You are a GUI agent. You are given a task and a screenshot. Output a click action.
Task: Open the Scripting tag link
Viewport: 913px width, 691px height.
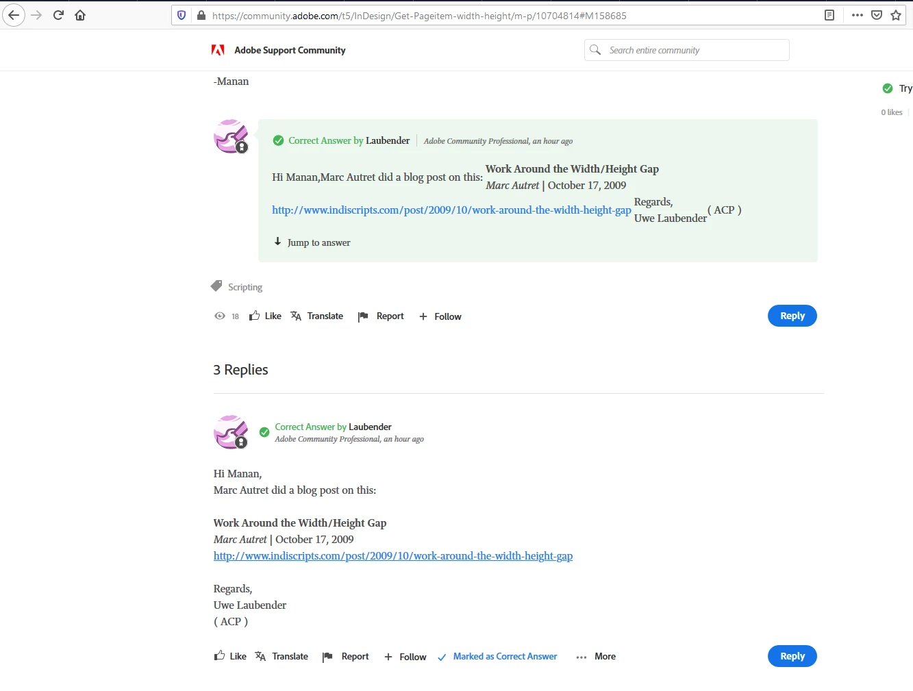tap(245, 287)
